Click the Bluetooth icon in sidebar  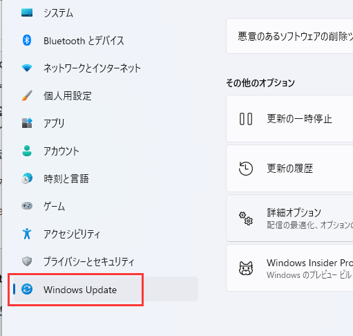click(x=27, y=40)
